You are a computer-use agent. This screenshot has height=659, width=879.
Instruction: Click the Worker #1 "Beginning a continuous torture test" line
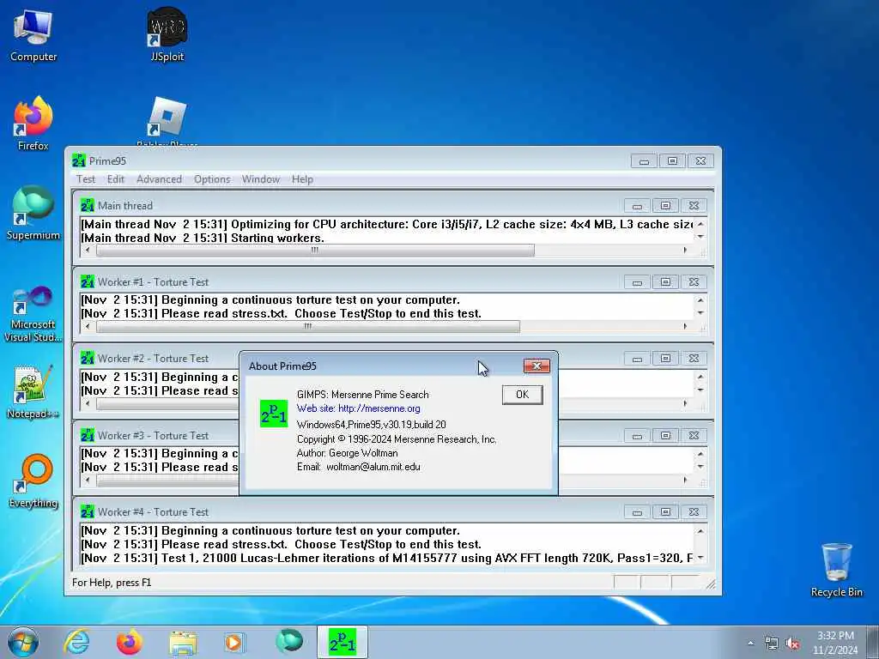coord(270,299)
